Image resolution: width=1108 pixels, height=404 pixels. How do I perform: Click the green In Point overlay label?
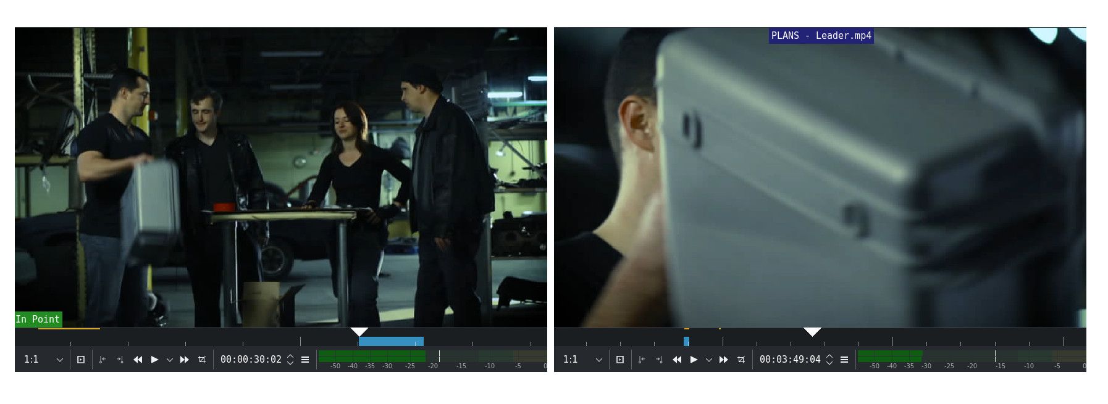click(x=38, y=319)
